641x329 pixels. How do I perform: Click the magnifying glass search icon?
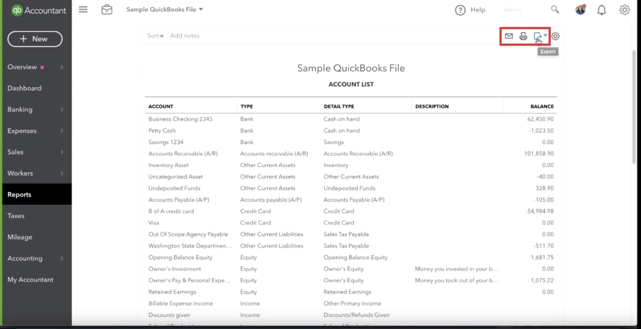point(555,10)
